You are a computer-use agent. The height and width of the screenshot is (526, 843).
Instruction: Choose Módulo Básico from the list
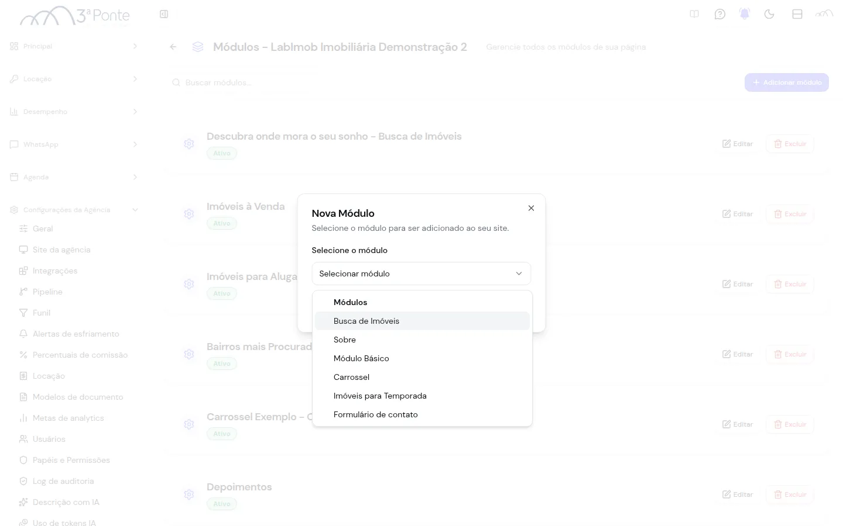422,358
